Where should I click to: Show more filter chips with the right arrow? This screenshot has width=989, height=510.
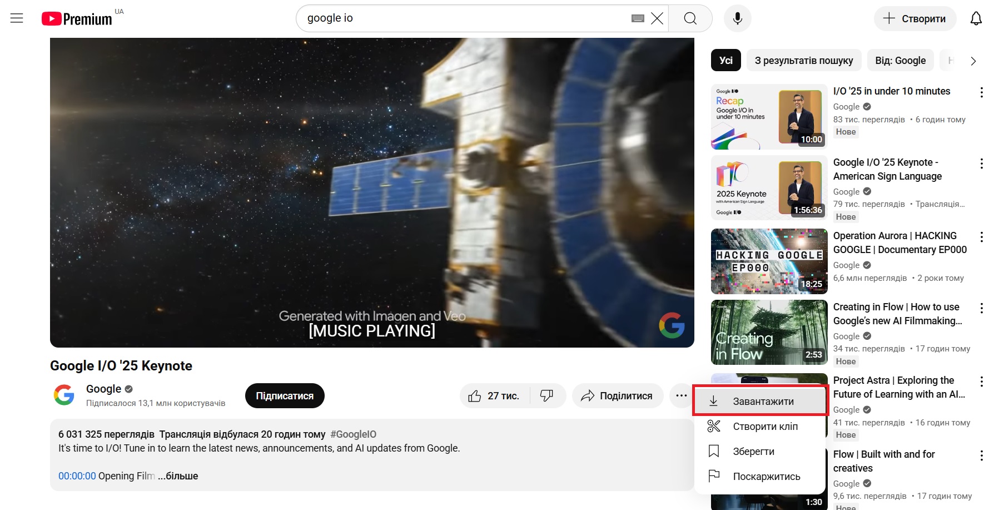coord(973,61)
